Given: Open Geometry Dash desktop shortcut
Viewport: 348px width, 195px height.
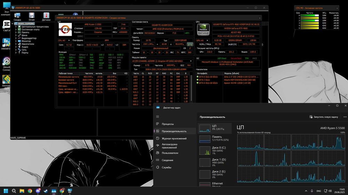Looking at the screenshot, I should 6,82.
